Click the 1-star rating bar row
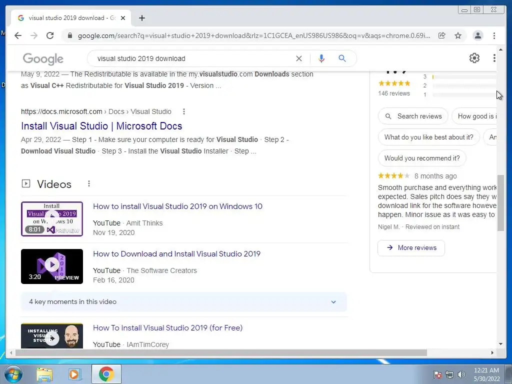Viewport: 512px width, 384px height. [459, 94]
